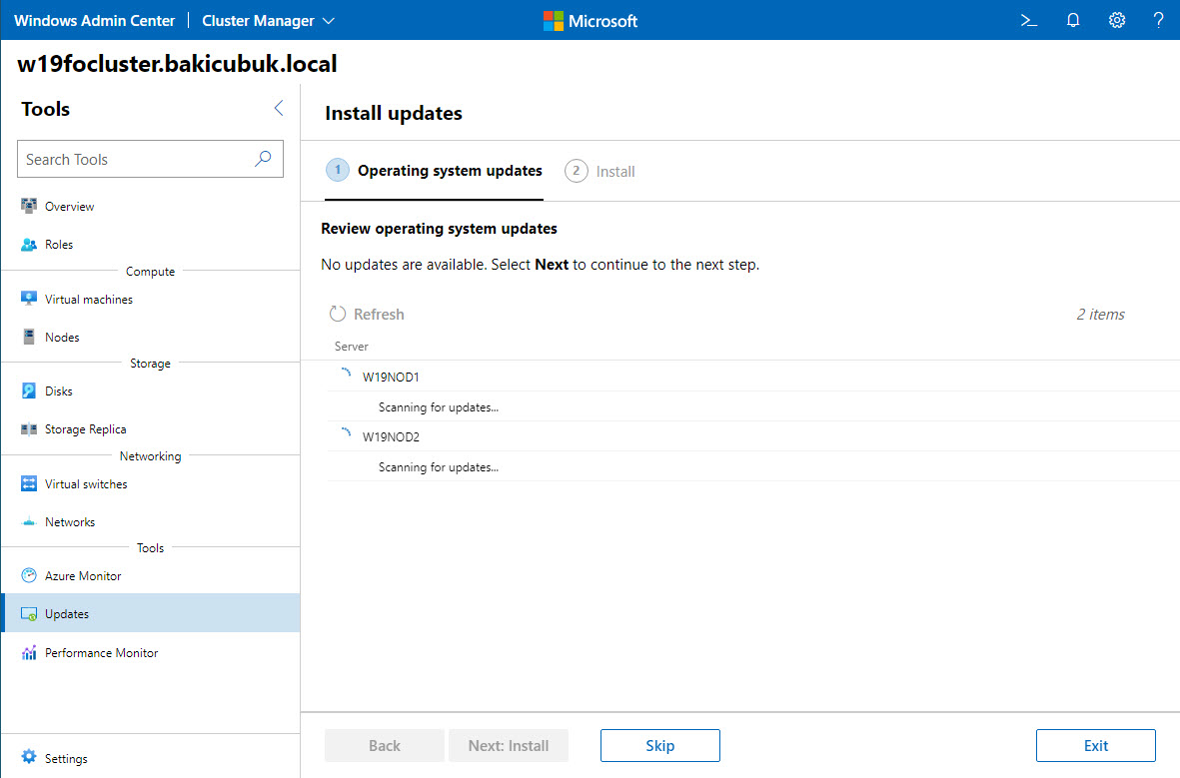This screenshot has height=778, width=1180.
Task: Click the Overview icon
Action: coord(29,206)
